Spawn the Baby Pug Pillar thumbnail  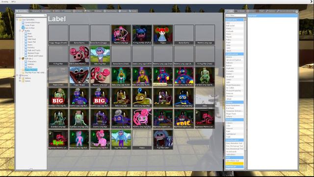[100, 56]
